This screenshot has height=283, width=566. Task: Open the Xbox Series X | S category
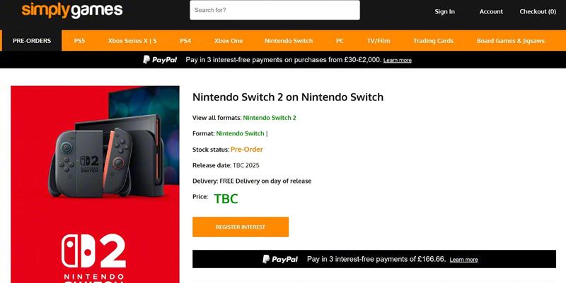click(132, 41)
